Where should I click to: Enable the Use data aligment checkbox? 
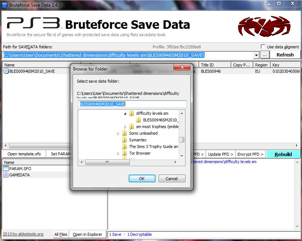[x=263, y=47]
